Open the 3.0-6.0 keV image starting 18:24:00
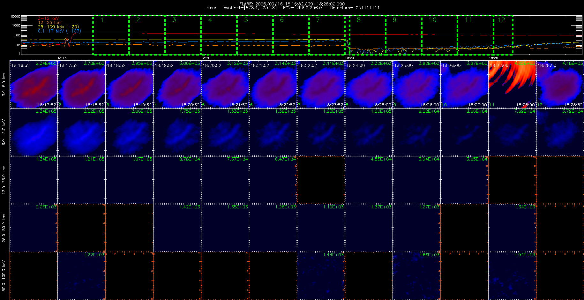Viewport: 584px width, 300px height. point(369,84)
